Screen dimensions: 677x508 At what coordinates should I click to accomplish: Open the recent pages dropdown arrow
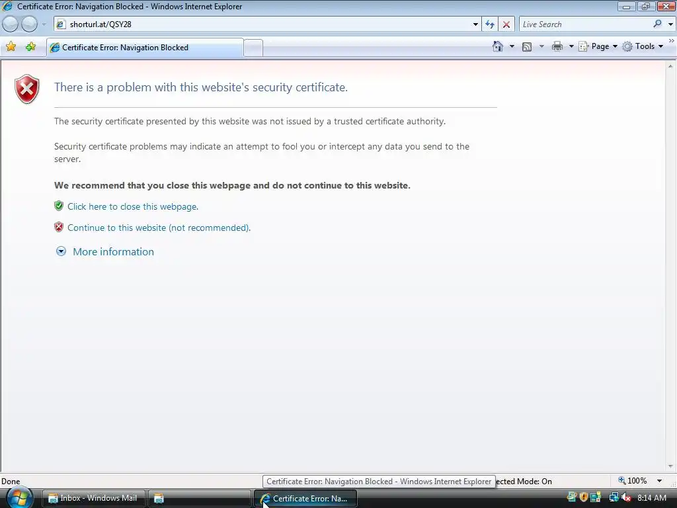click(x=44, y=24)
